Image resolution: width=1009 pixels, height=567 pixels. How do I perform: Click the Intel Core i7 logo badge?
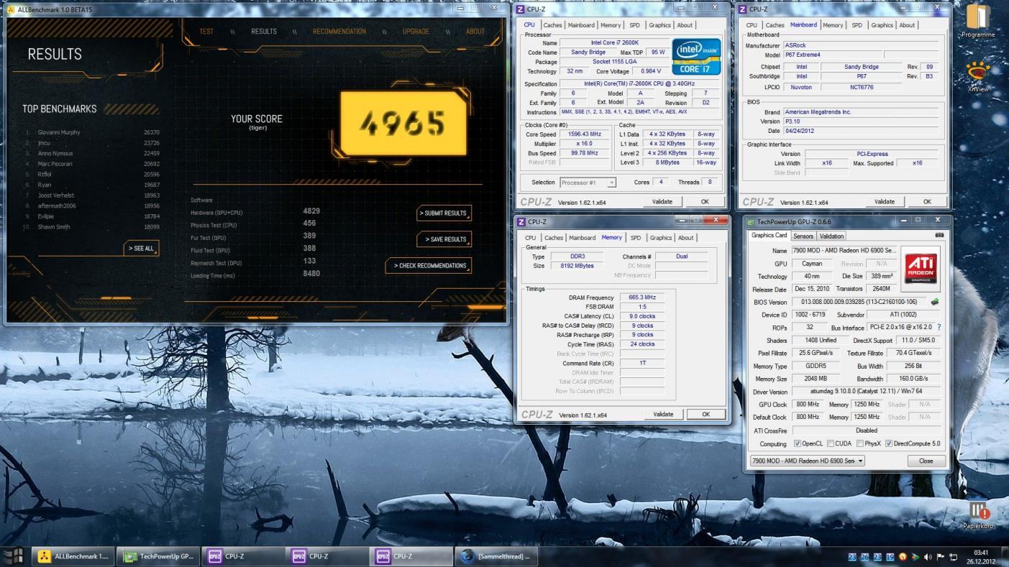(x=695, y=56)
